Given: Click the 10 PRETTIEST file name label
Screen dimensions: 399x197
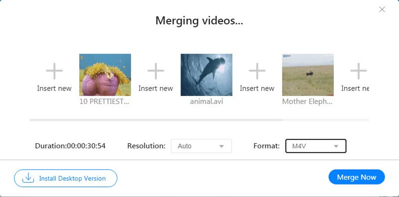Looking at the screenshot, I should coord(104,101).
